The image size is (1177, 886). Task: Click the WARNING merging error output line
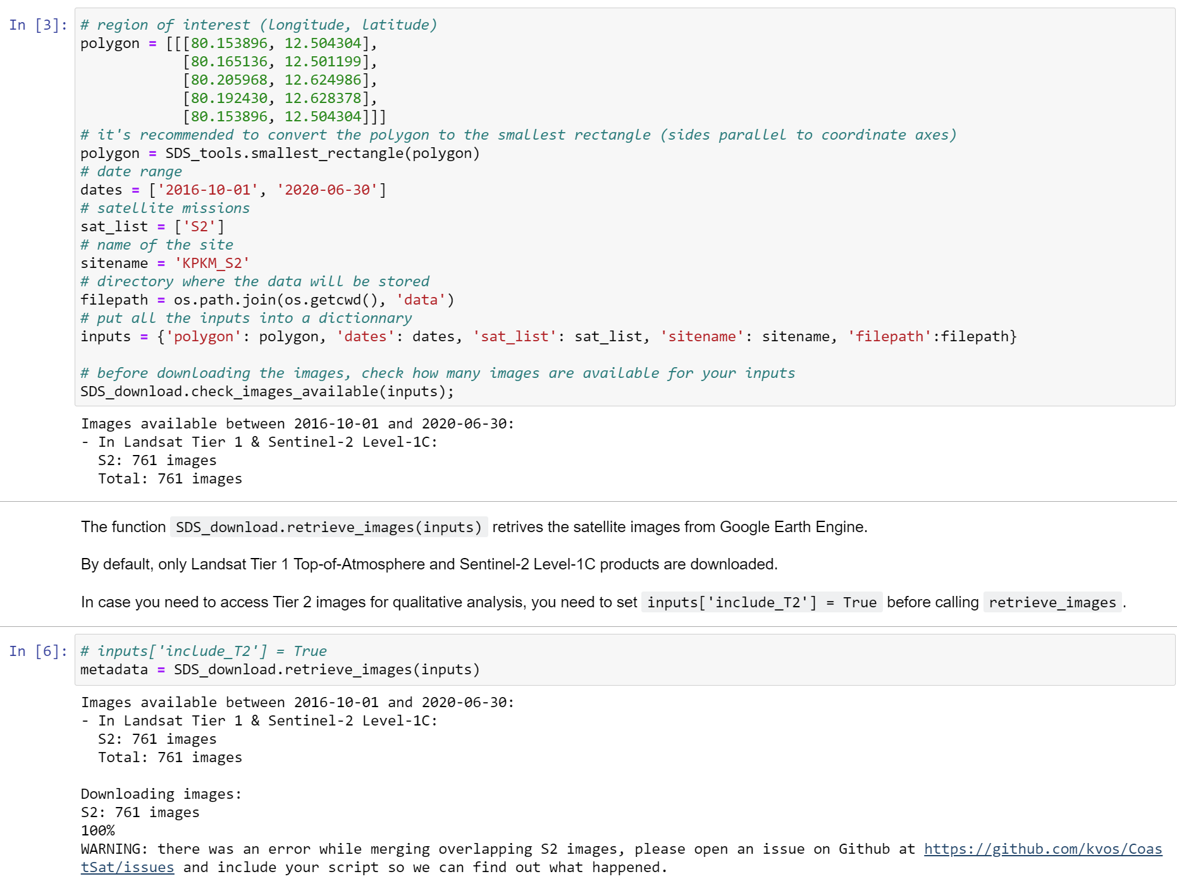pyautogui.click(x=443, y=849)
